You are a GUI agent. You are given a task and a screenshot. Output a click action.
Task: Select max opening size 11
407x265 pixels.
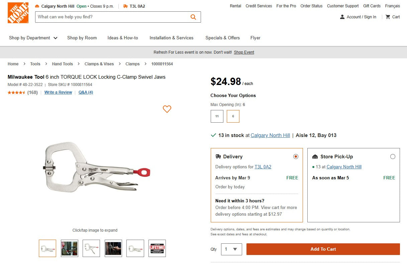tap(217, 116)
